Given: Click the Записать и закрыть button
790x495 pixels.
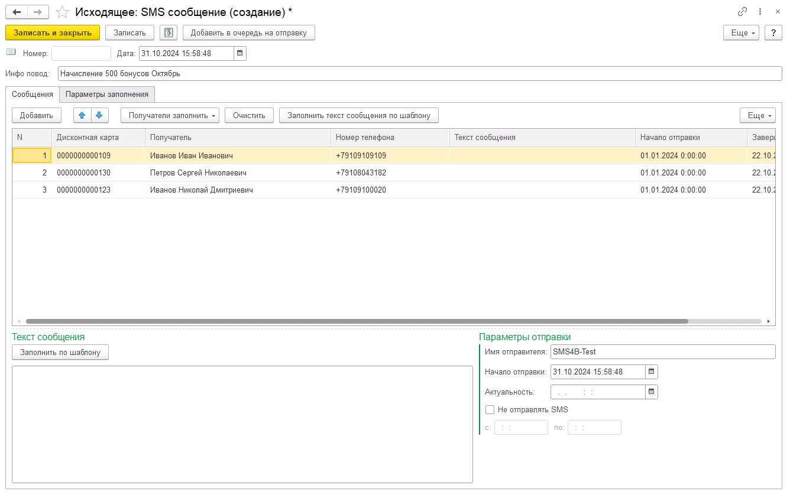Looking at the screenshot, I should coord(53,32).
